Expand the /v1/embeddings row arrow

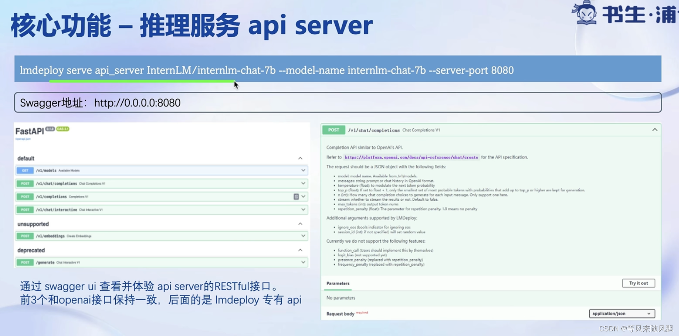click(303, 236)
